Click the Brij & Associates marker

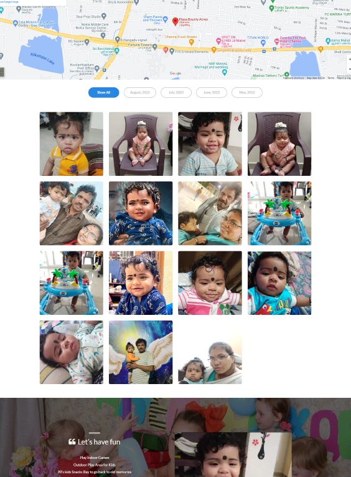(x=136, y=2)
